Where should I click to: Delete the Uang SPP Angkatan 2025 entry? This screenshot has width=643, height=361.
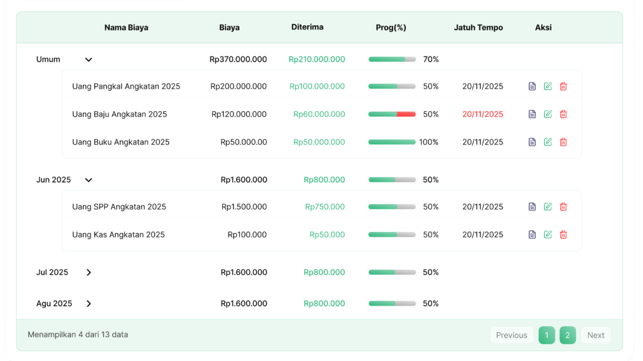click(563, 207)
